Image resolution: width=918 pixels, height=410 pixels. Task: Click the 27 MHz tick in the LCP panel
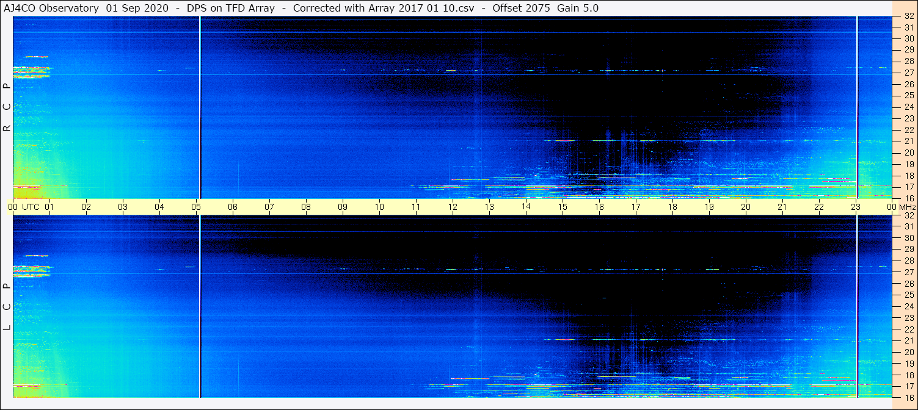click(x=908, y=272)
